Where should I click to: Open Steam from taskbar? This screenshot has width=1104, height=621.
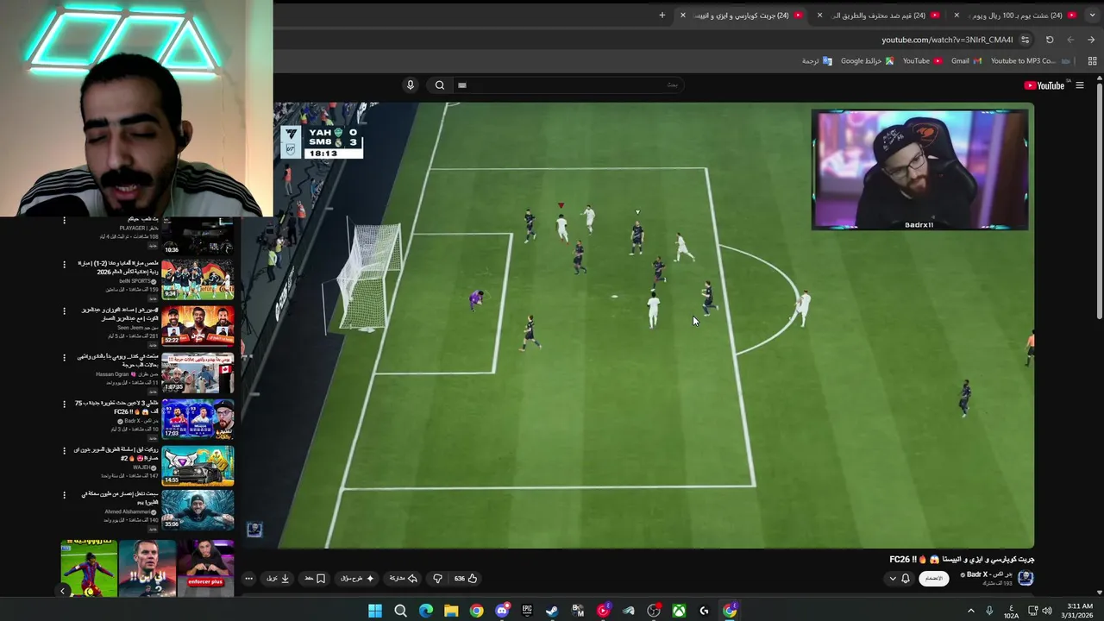pyautogui.click(x=552, y=611)
